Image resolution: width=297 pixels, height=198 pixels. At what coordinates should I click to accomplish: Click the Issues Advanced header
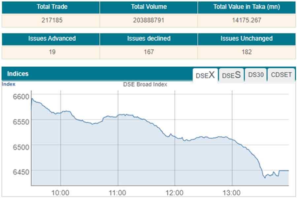(52, 39)
